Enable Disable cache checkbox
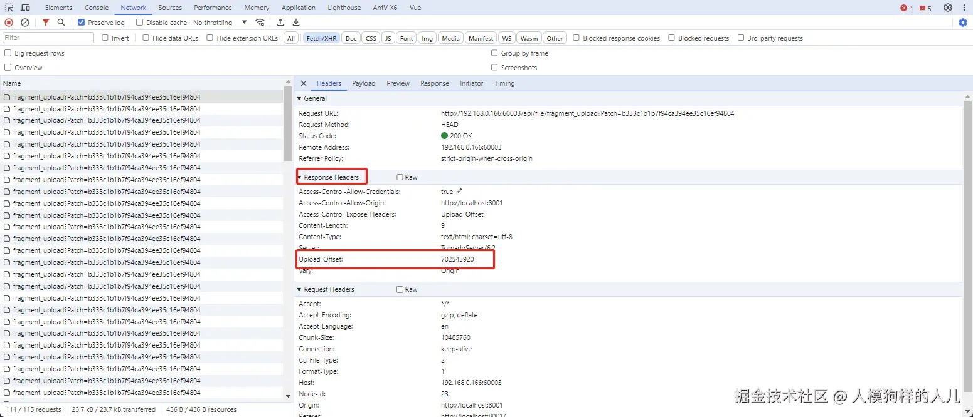 click(140, 23)
